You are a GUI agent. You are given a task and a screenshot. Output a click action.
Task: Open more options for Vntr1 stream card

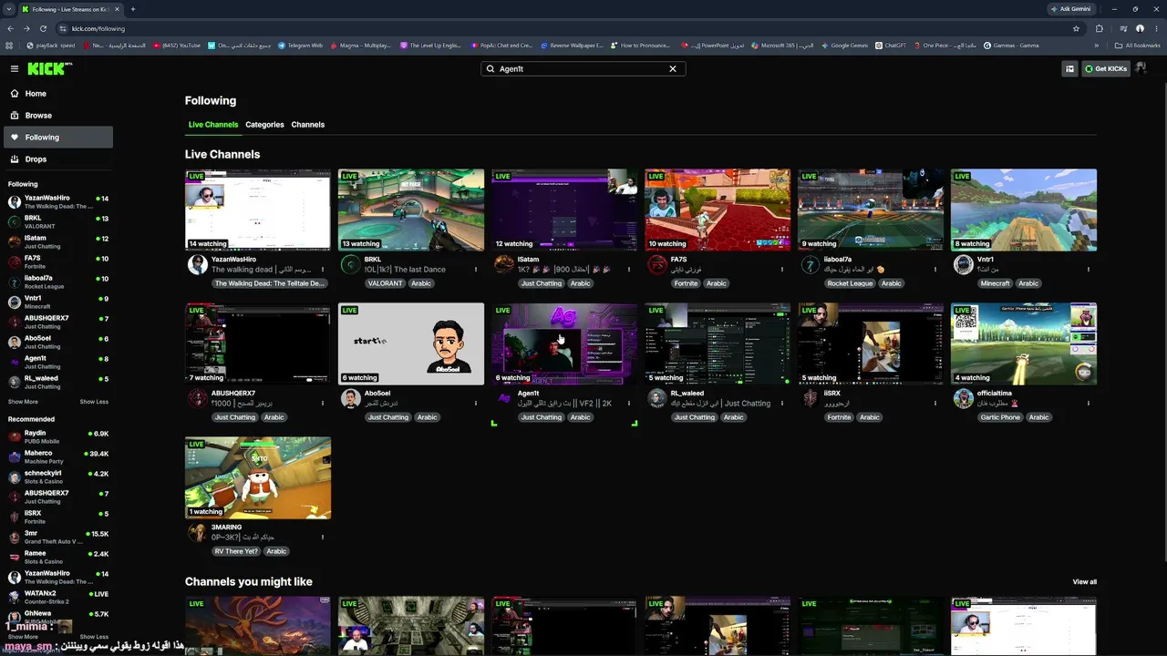[1088, 269]
